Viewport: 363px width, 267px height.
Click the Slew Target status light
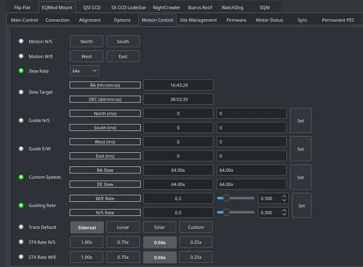(21, 92)
